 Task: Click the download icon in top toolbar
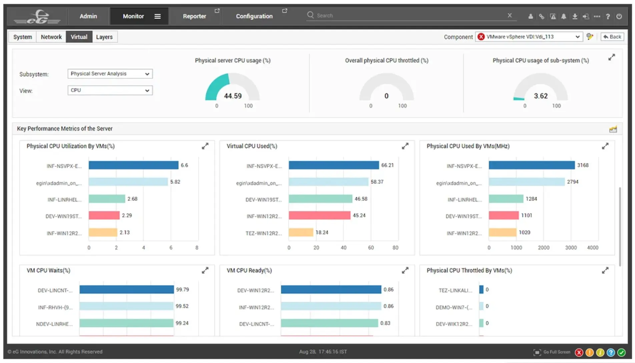click(x=575, y=16)
